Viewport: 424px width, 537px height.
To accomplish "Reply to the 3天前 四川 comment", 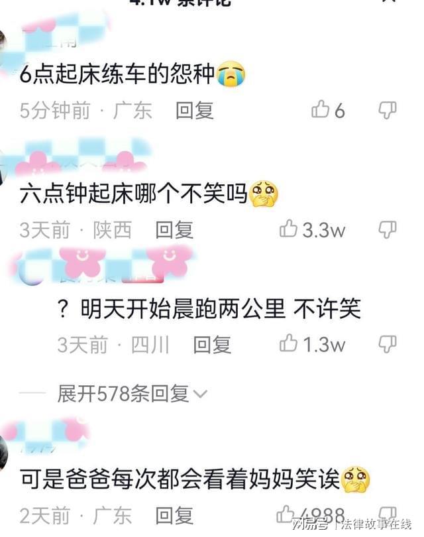I will click(212, 344).
